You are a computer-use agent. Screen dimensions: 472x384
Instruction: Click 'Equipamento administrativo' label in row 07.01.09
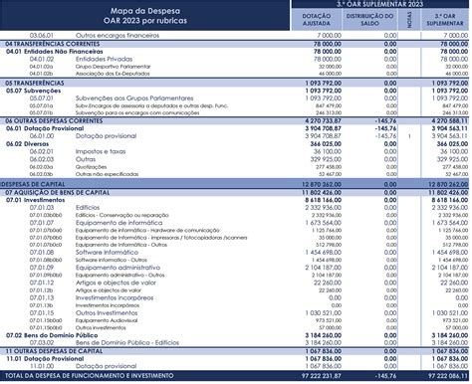pos(118,268)
